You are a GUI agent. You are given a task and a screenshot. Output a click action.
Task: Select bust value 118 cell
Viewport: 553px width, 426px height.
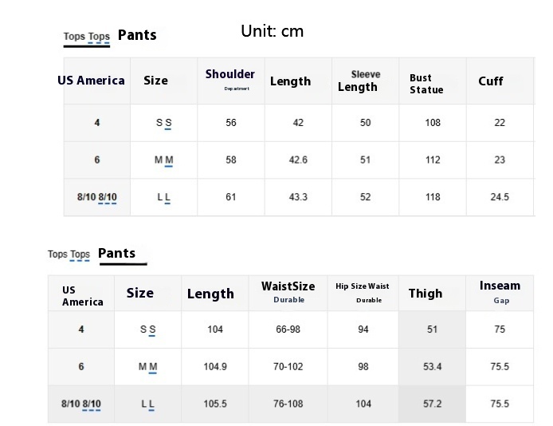pyautogui.click(x=433, y=197)
